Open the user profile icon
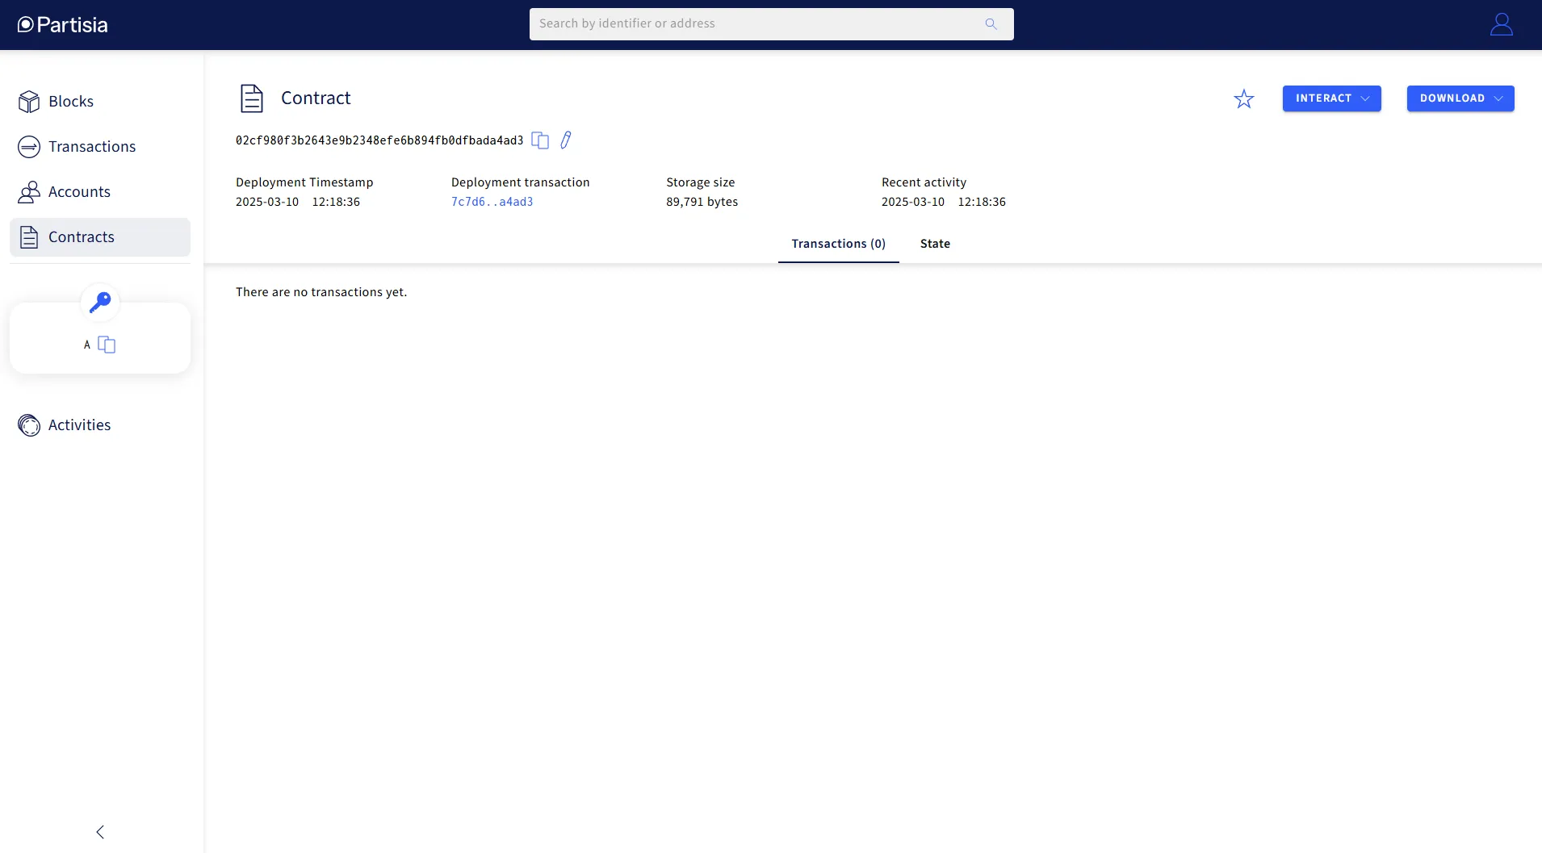Viewport: 1542px width, 853px height. pyautogui.click(x=1502, y=24)
